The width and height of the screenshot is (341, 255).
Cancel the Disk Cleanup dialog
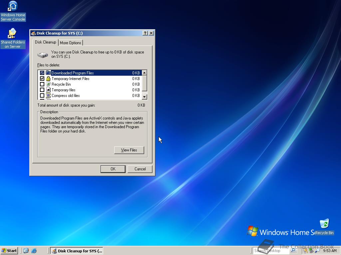coord(140,169)
